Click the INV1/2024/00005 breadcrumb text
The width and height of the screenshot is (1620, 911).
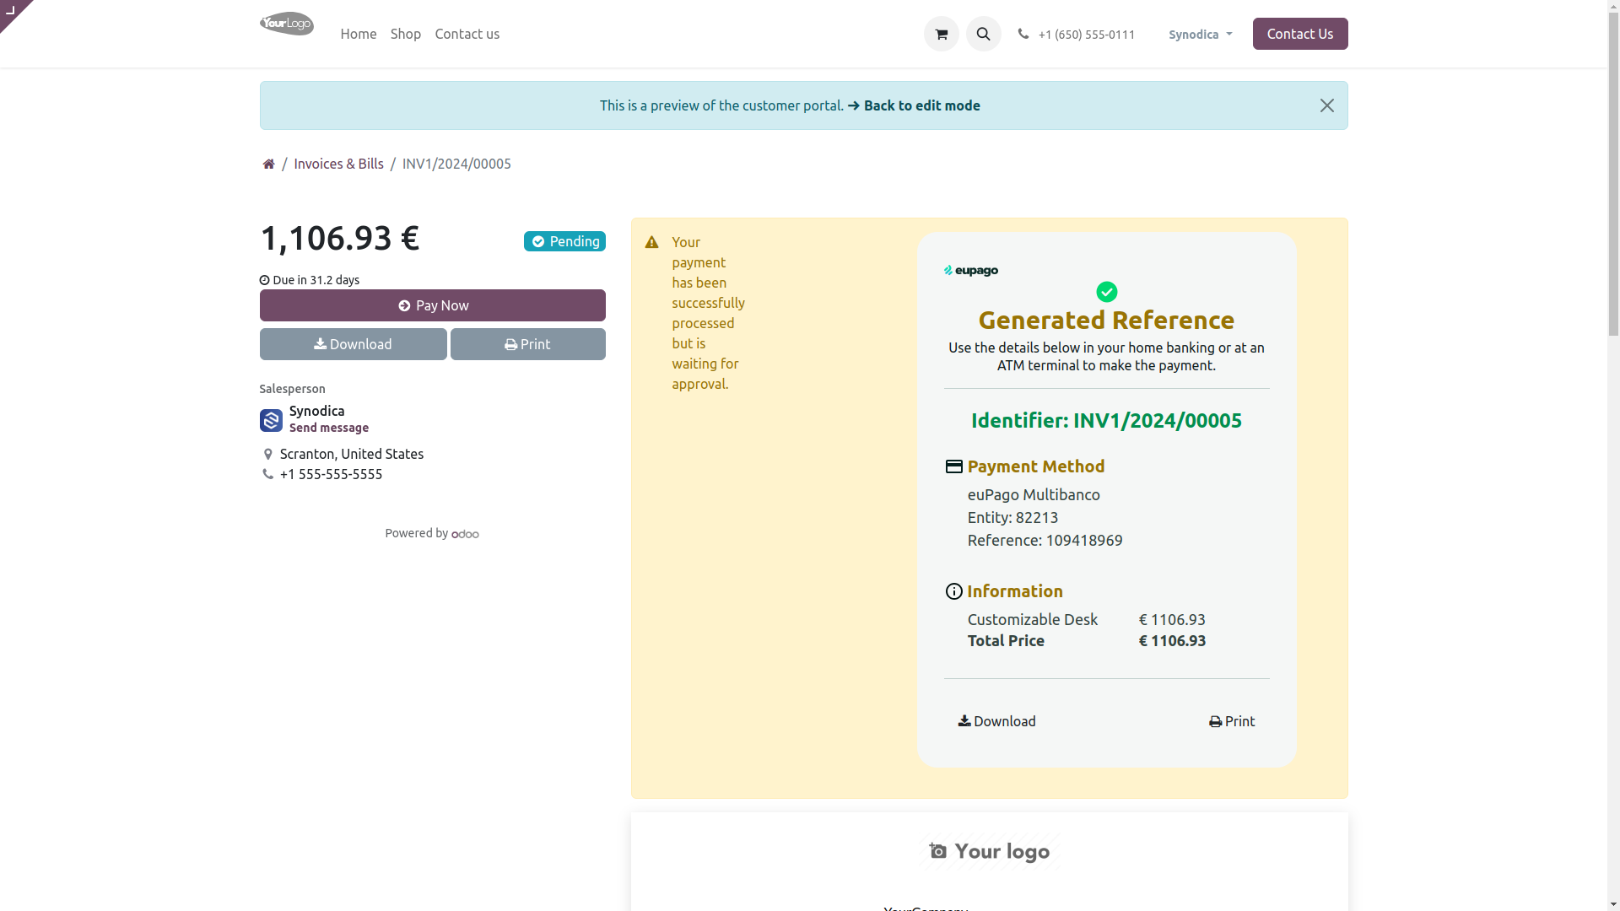click(x=456, y=164)
